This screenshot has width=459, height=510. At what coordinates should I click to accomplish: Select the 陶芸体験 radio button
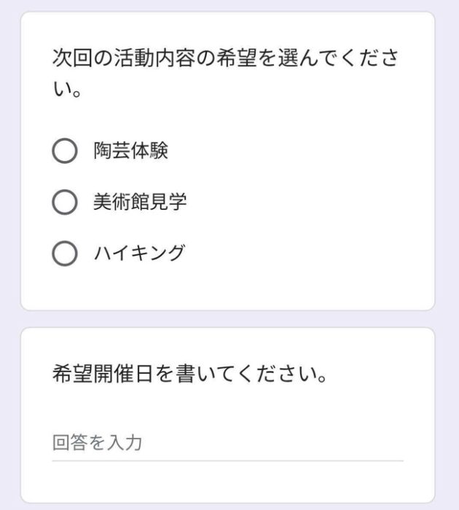[65, 151]
